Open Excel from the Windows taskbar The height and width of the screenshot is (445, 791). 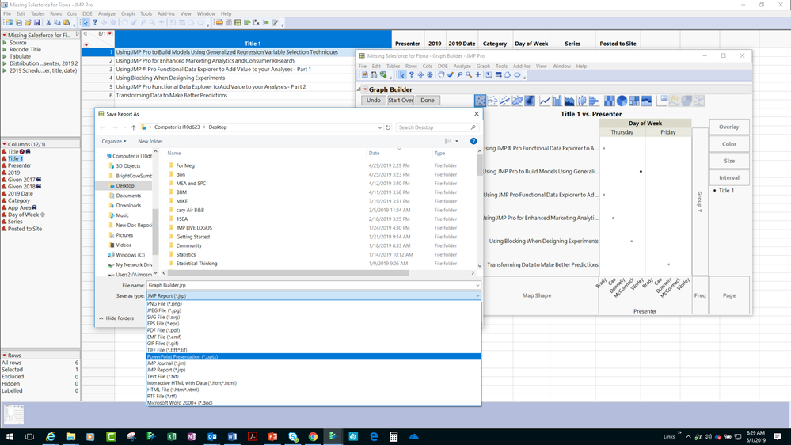click(172, 436)
